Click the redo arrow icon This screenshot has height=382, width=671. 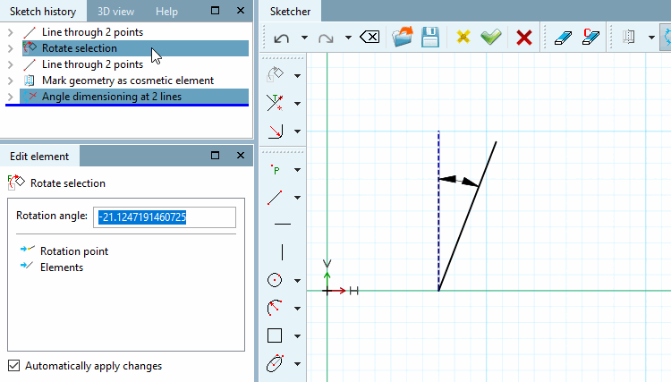(326, 38)
